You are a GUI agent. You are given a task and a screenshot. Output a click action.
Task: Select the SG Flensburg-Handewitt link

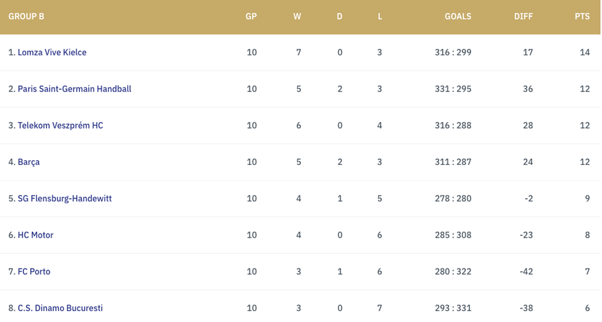(64, 199)
